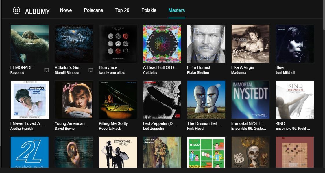Open the Zac Brown Band cover
The image size is (325, 173).
pyautogui.click(x=251, y=152)
